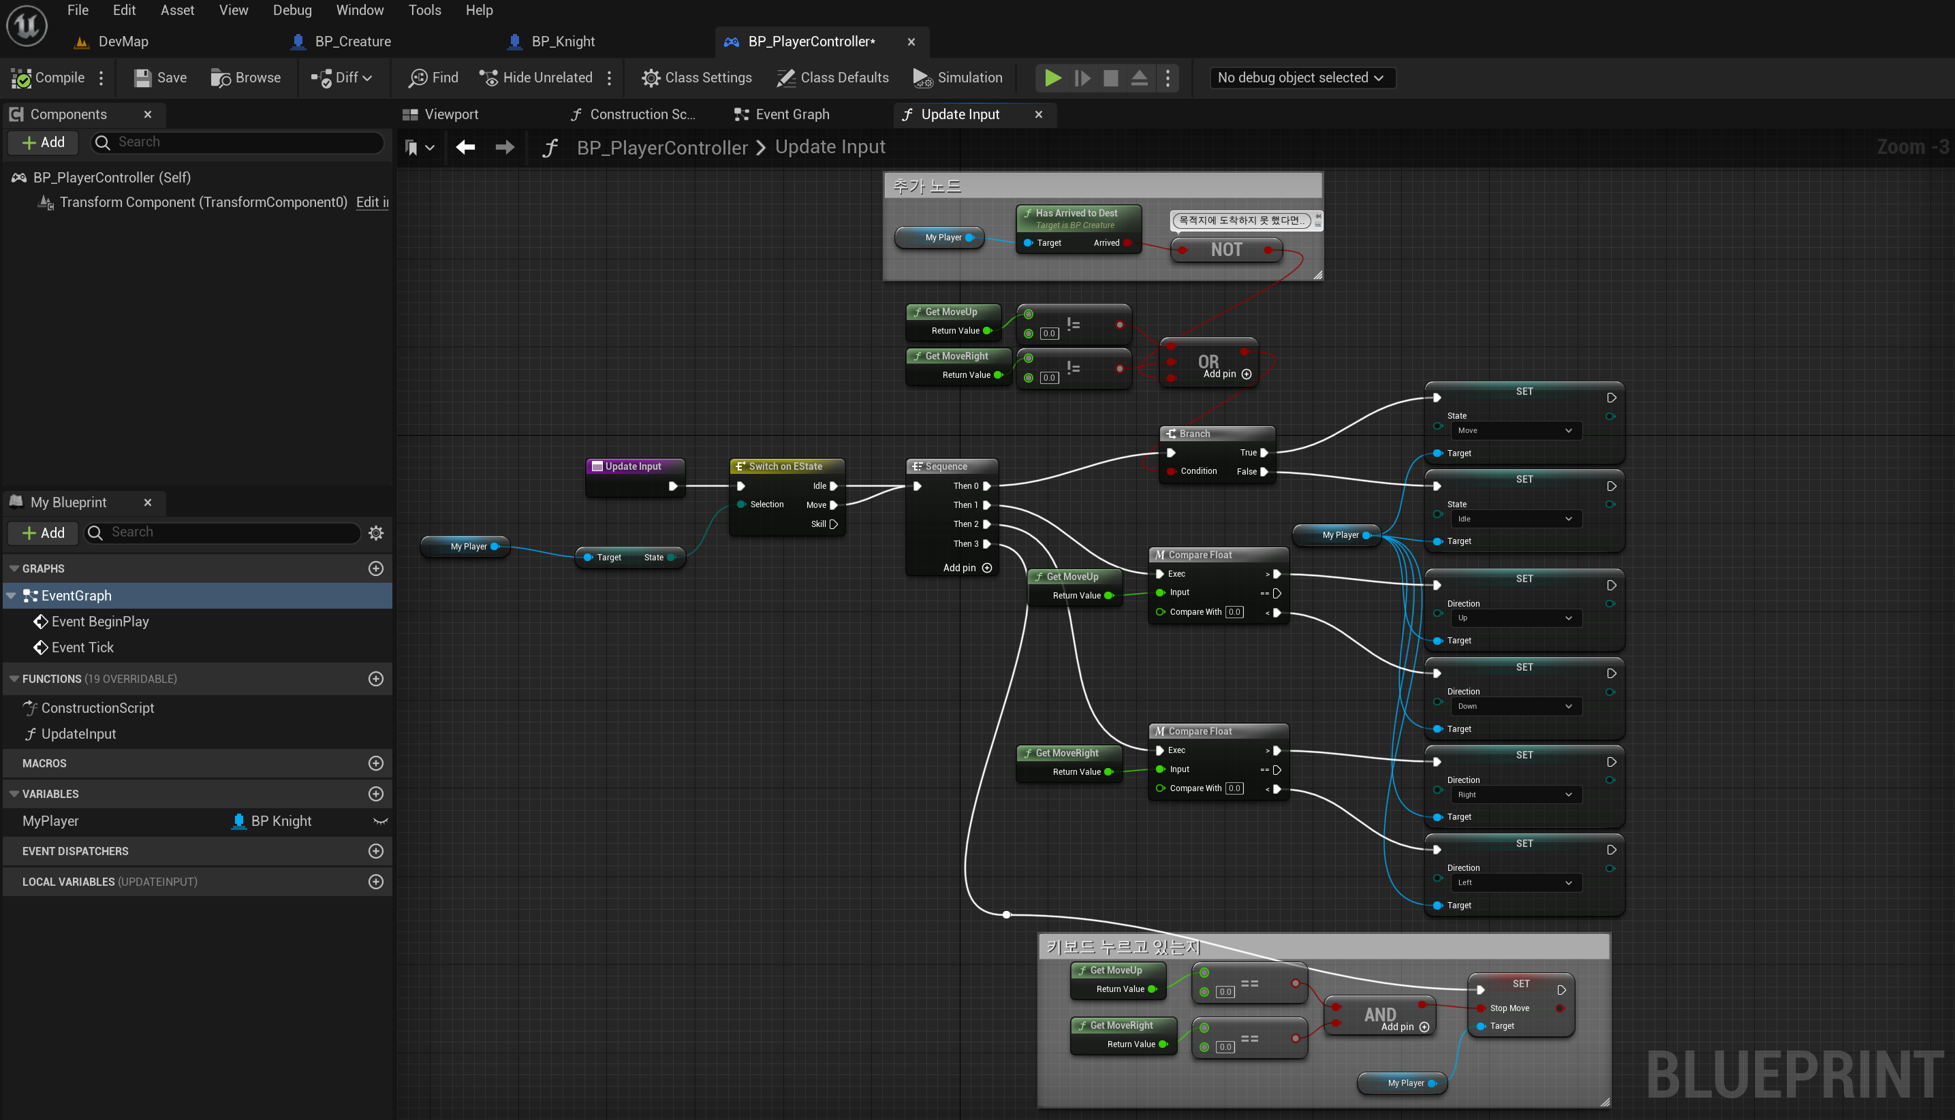This screenshot has height=1120, width=1955.
Task: Add new event dispatcher with plus icon
Action: pyautogui.click(x=376, y=851)
